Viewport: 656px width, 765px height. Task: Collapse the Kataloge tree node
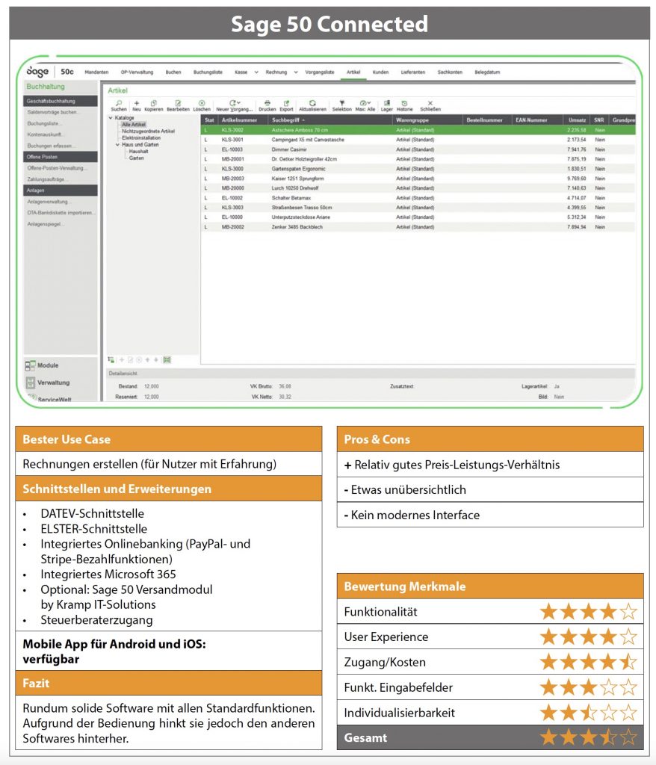pos(111,117)
